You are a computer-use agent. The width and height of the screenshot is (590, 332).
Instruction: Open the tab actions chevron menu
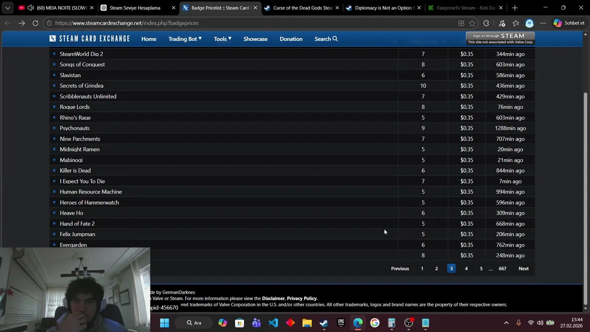click(8, 8)
